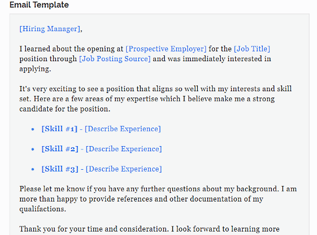The image size is (317, 235).
Task: Click the [Job Posting Source] placeholder
Action: click(x=115, y=59)
